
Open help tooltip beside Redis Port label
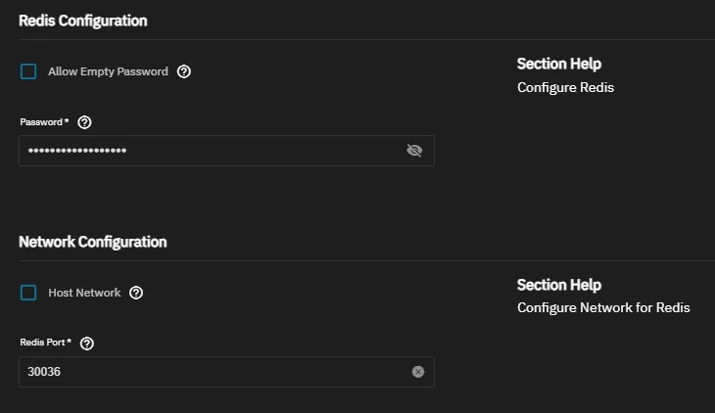pos(87,344)
